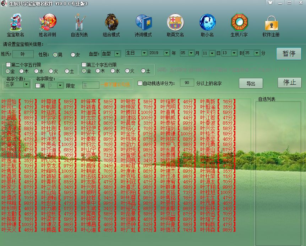
Task: Select the name 叶健铭 with 100分
Action: pyautogui.click(x=138, y=117)
